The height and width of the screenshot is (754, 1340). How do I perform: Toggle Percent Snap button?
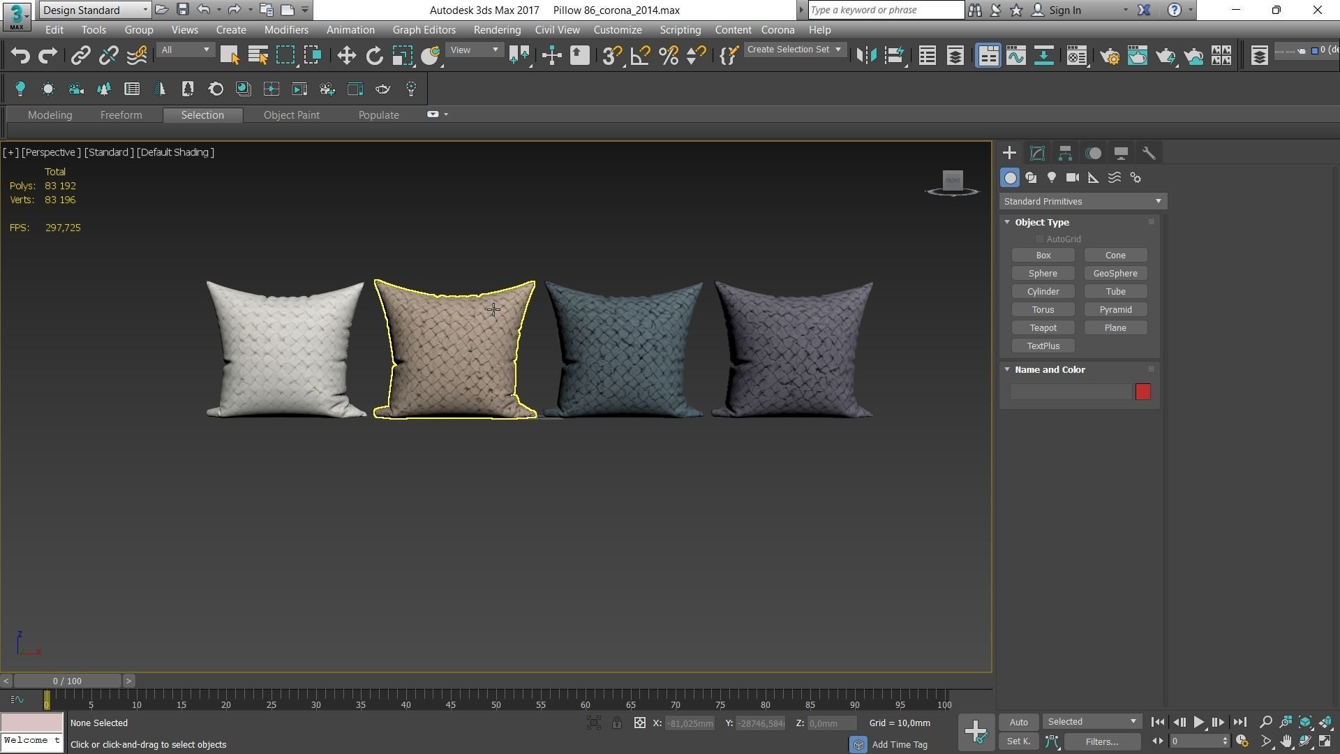tap(668, 56)
